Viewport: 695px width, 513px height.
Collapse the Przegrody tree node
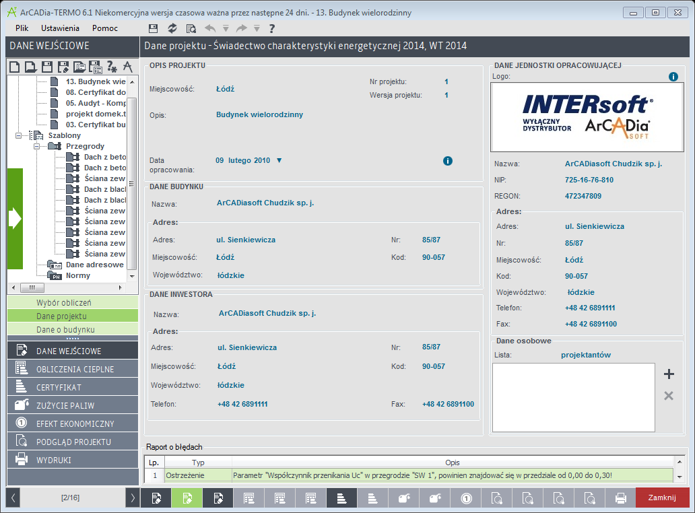(37, 146)
